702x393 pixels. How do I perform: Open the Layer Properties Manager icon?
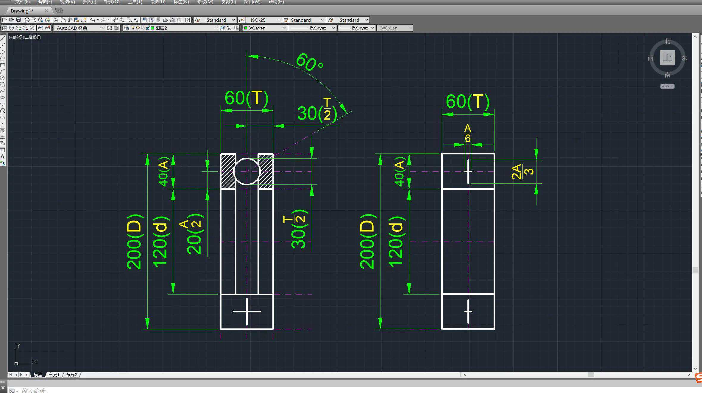click(126, 28)
